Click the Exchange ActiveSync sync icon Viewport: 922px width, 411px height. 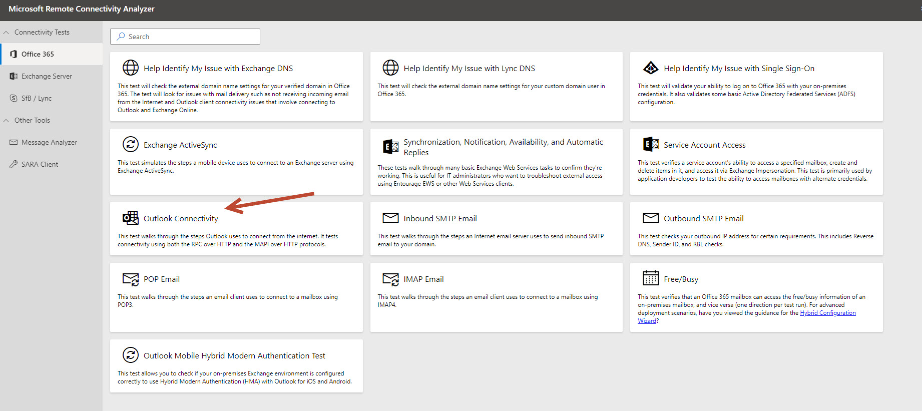131,144
